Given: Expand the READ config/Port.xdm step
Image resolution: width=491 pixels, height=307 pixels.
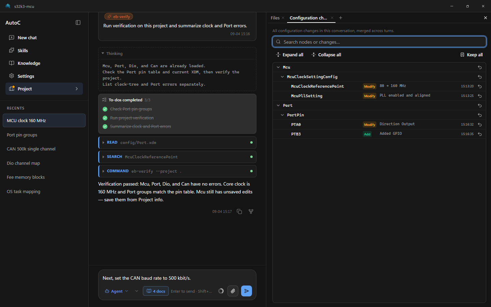Looking at the screenshot, I should click(x=177, y=143).
